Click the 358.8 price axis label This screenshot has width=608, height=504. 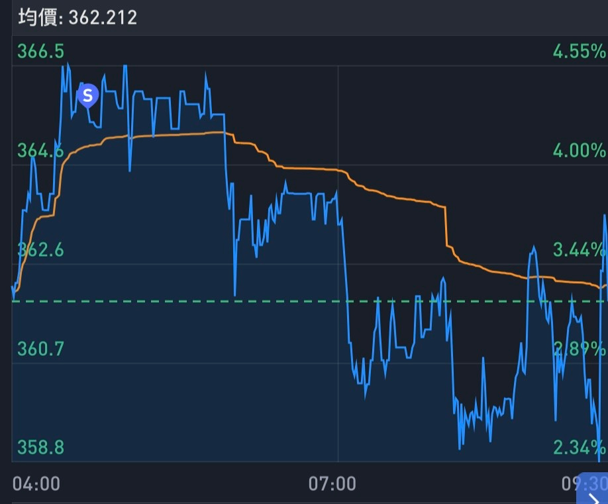click(40, 448)
